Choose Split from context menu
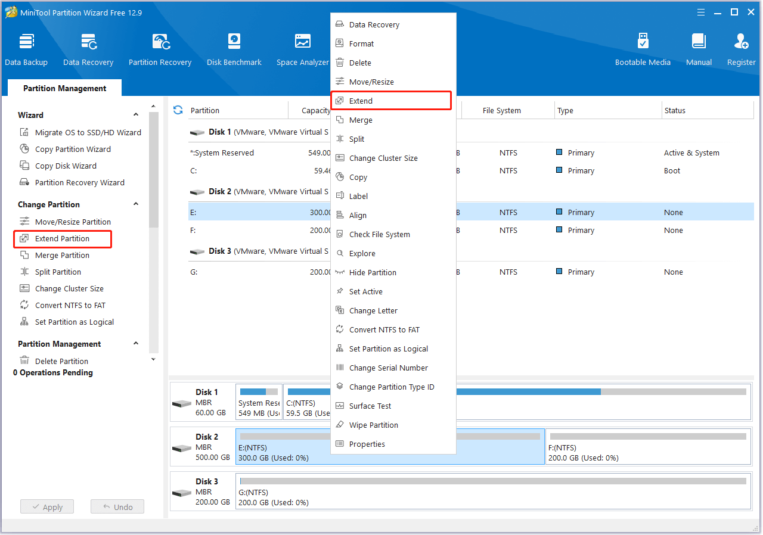The image size is (763, 535). 393,139
